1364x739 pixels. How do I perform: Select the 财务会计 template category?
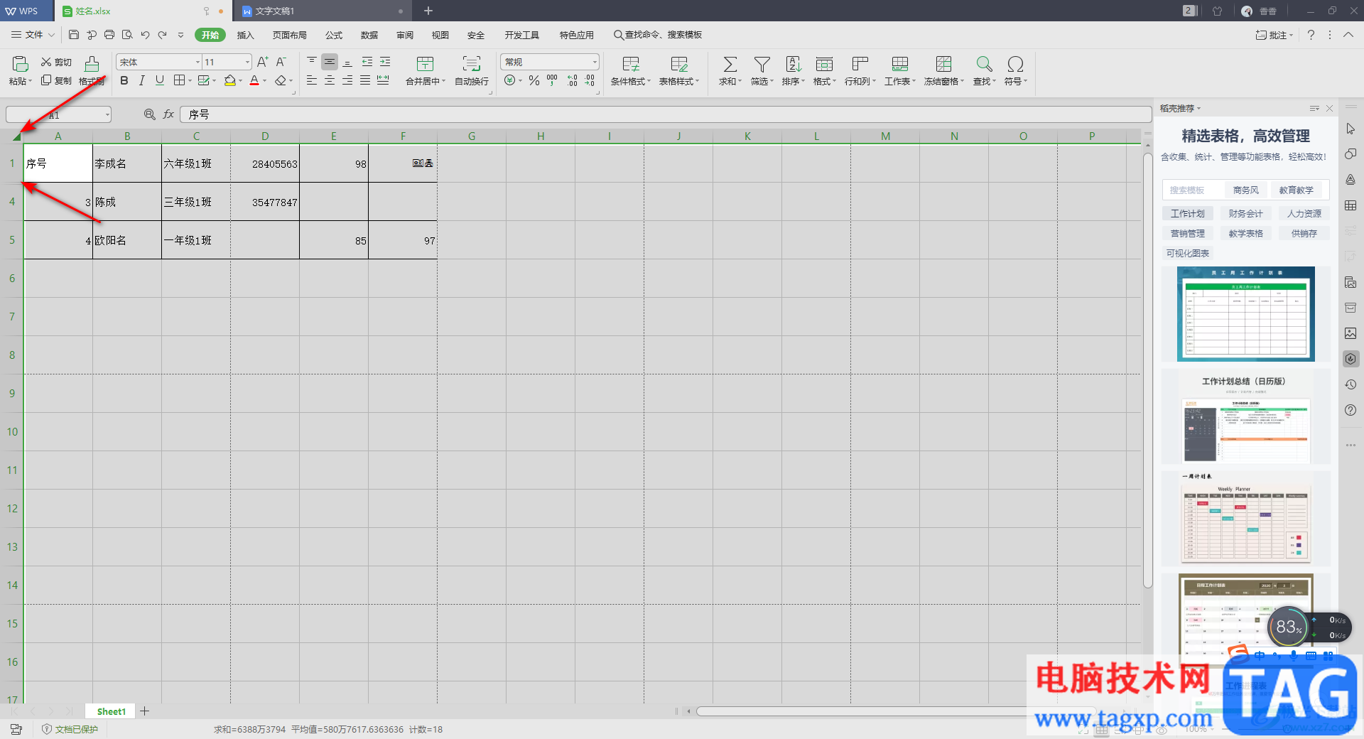point(1246,214)
